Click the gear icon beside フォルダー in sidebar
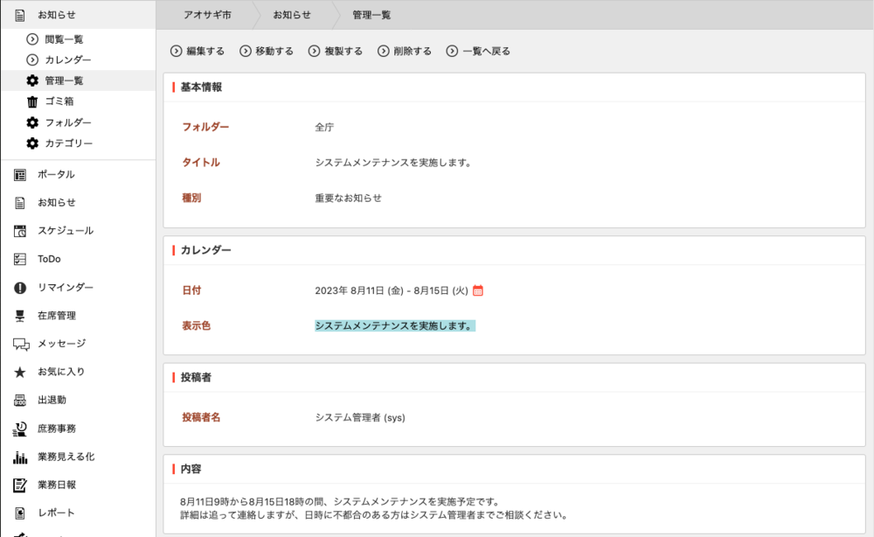 [x=32, y=122]
